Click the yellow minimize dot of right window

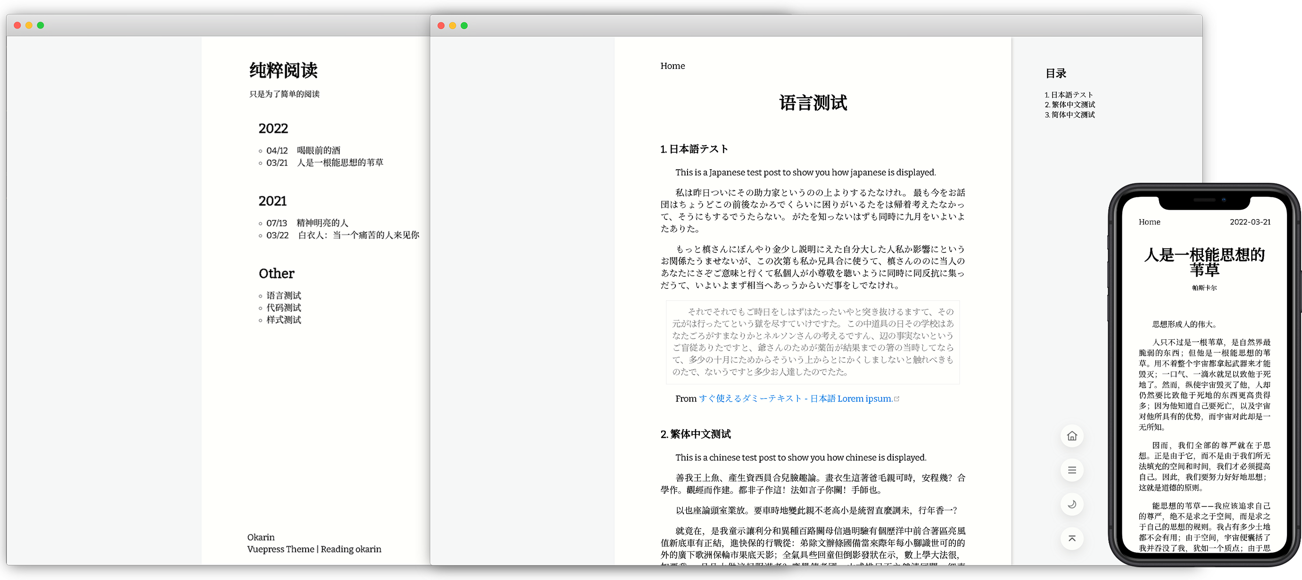452,26
